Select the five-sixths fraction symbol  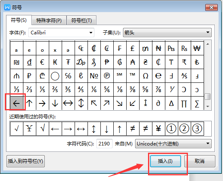coord(107,89)
